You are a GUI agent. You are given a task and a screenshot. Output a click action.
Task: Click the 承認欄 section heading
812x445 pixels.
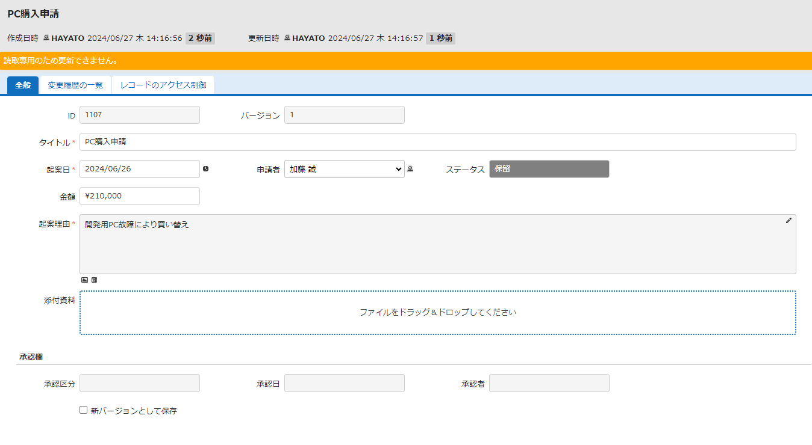(31, 357)
